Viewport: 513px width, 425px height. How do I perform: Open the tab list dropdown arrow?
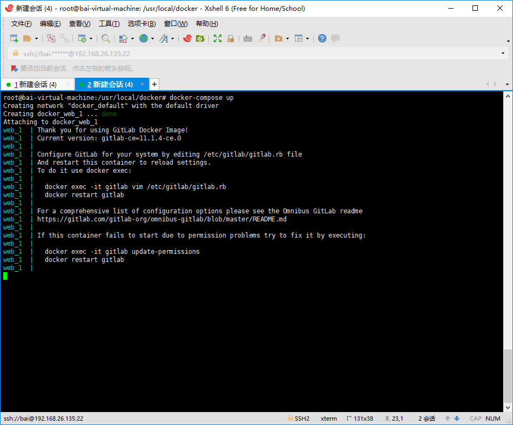tap(507, 84)
